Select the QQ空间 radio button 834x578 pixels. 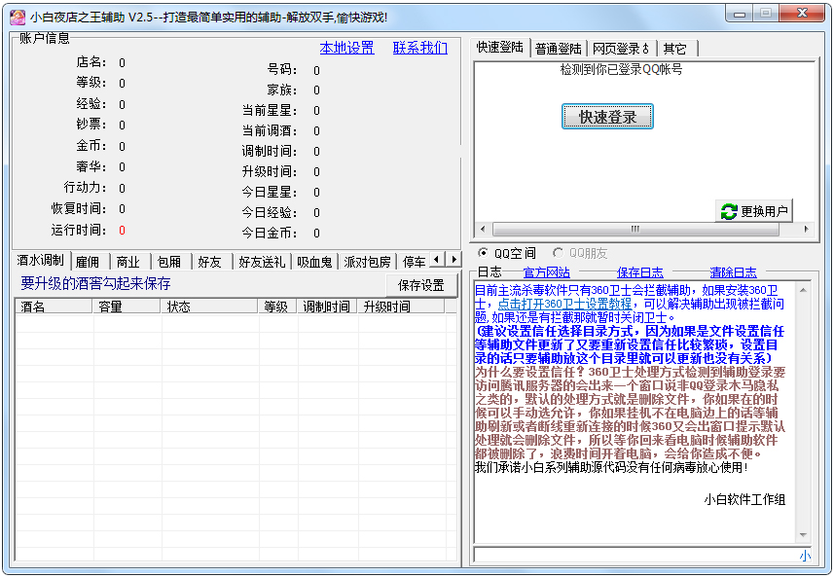[484, 253]
